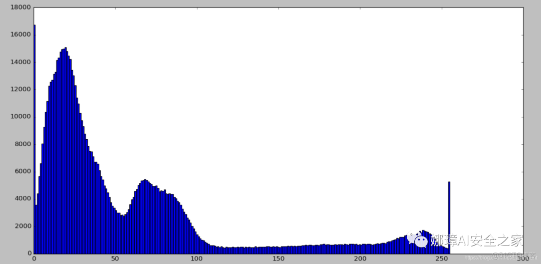Select the isolated spike bar at intensity 255
This screenshot has width=541, height=264.
449,217
